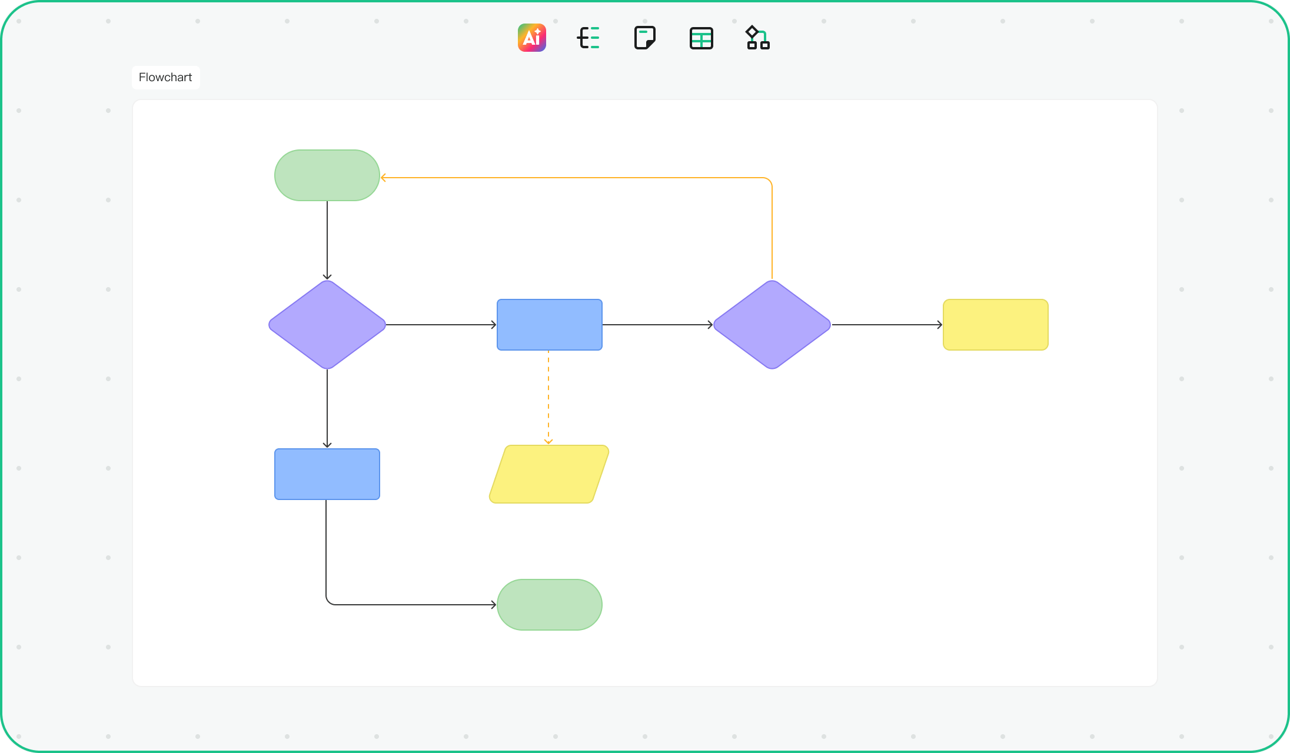Image resolution: width=1290 pixels, height=753 pixels.
Task: Click the orange feedback loop connector
Action: tap(577, 176)
